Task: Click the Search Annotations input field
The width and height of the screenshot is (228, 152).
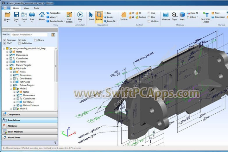Action: click(29, 35)
